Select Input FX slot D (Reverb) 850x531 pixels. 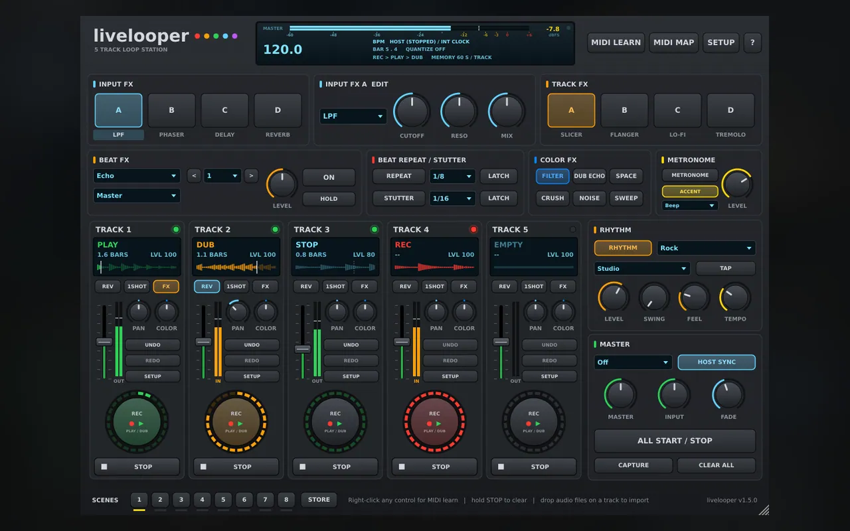pos(278,110)
